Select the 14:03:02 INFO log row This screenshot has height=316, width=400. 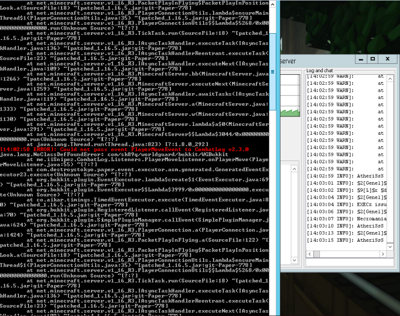coord(347,190)
